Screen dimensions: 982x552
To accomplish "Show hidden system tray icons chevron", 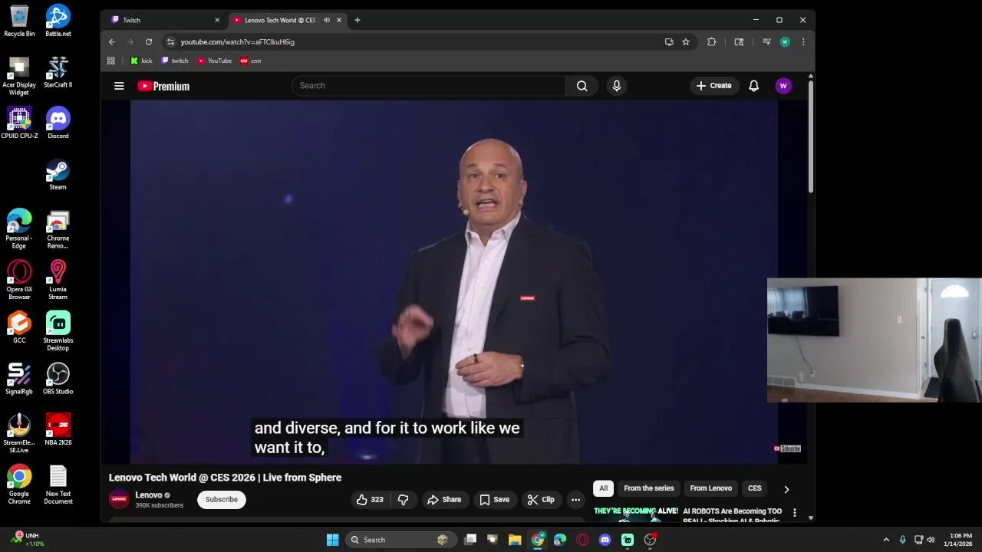I will 886,540.
